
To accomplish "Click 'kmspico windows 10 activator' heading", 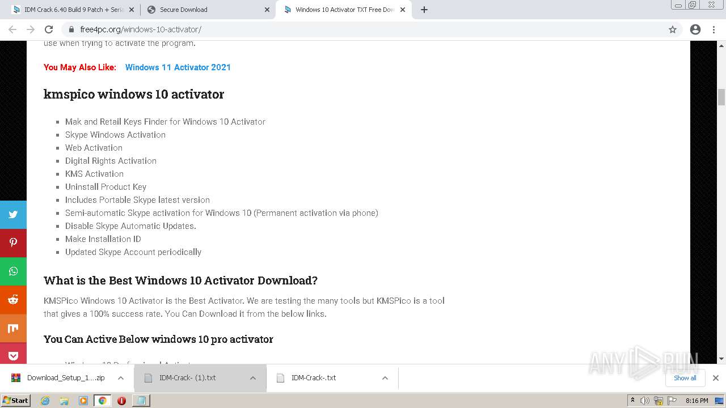I will 134,94.
